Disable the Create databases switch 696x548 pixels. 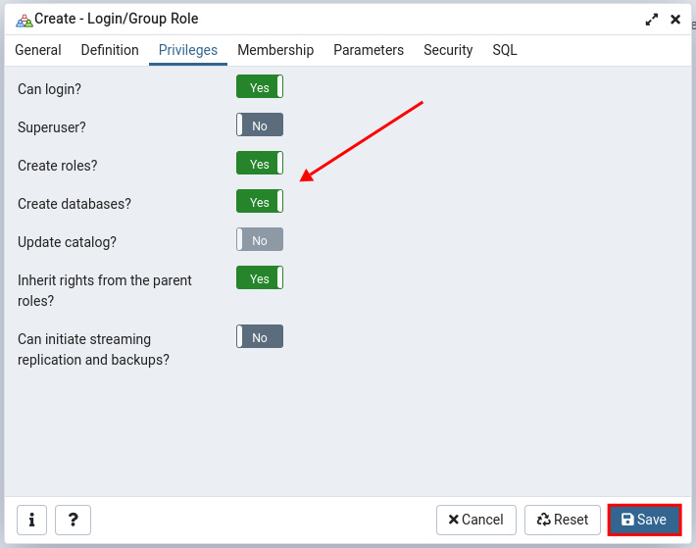pos(259,202)
